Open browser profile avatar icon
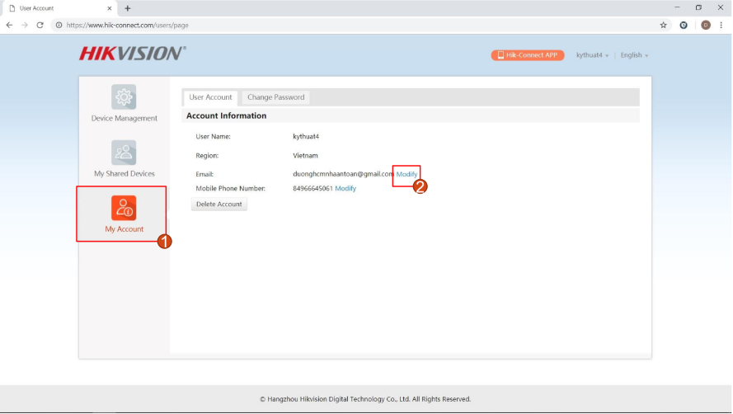733x414 pixels. point(706,25)
